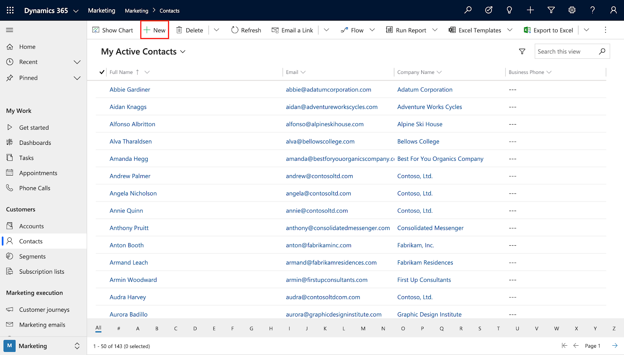The image size is (624, 355).
Task: Click Email a Link button
Action: click(292, 30)
